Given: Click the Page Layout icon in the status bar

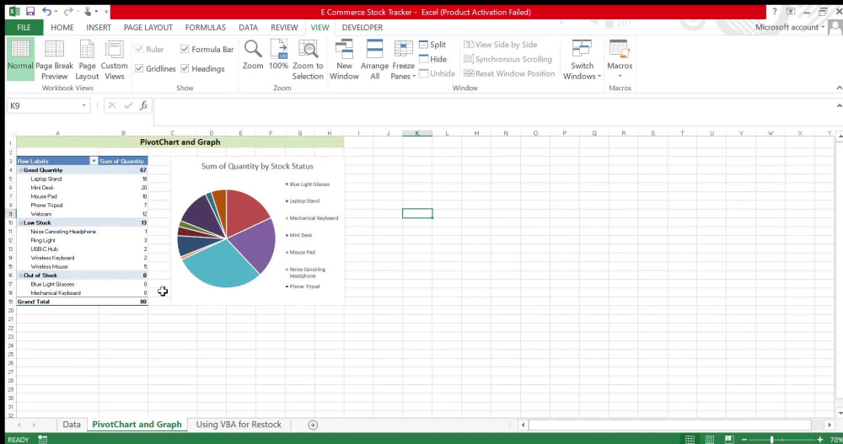Looking at the screenshot, I should click(710, 440).
